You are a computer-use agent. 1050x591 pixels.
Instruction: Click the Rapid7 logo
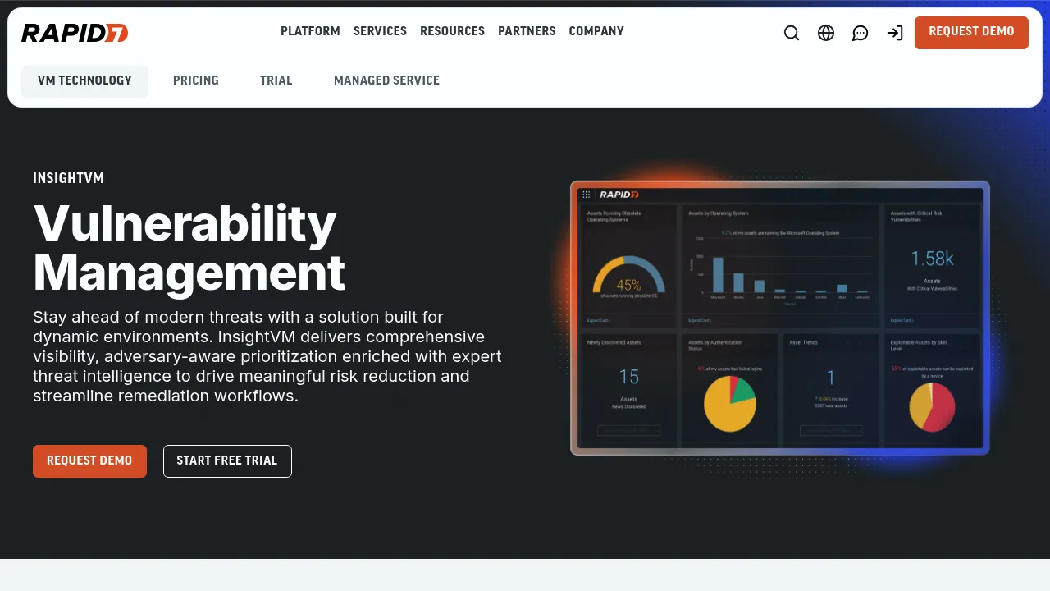coord(75,33)
